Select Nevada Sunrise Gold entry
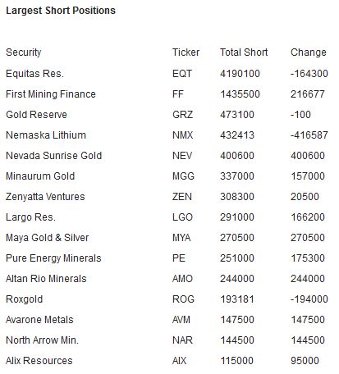The width and height of the screenshot is (339, 374). click(54, 156)
